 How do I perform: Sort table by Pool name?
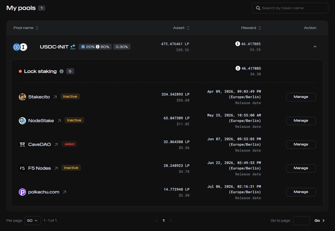[x=26, y=28]
